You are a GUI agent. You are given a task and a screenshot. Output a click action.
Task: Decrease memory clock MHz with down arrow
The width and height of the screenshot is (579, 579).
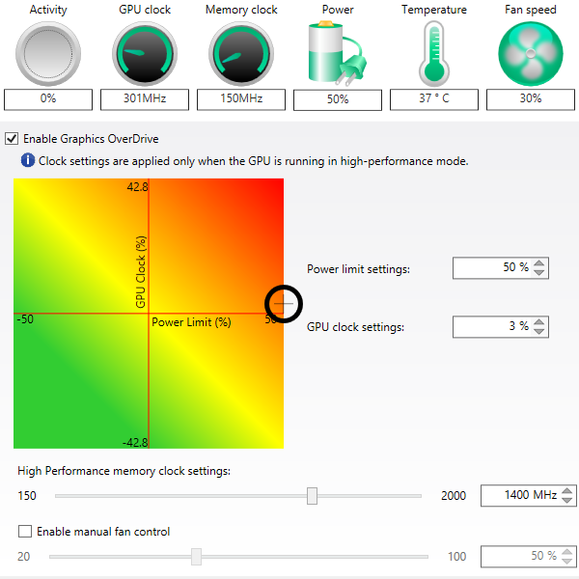[566, 500]
